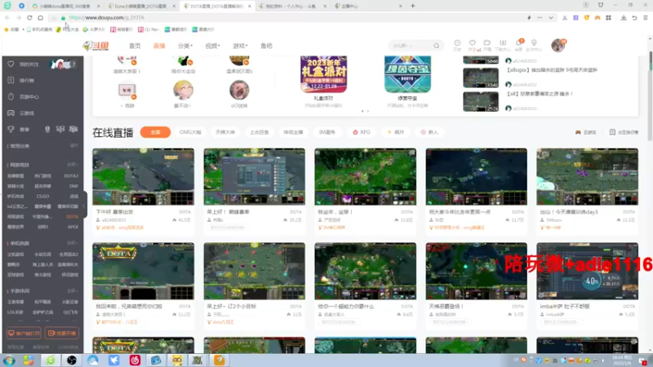Open the browser hamburger menu
This screenshot has height=367, width=653.
click(646, 18)
